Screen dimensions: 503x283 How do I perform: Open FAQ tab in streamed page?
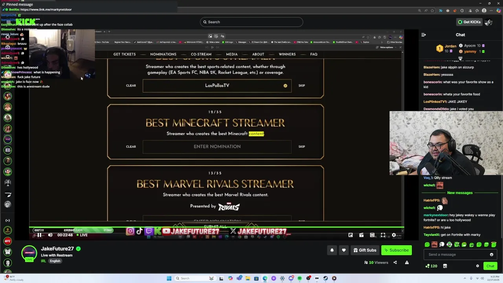tap(314, 54)
